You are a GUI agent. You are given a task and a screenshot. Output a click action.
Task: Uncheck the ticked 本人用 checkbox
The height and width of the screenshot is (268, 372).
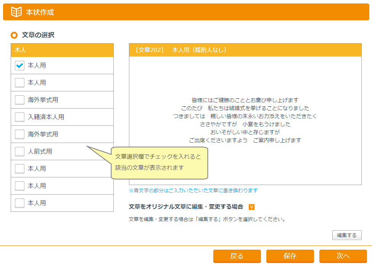20,65
